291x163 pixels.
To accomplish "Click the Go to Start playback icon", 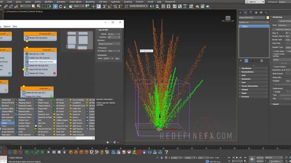I will click(x=229, y=158).
